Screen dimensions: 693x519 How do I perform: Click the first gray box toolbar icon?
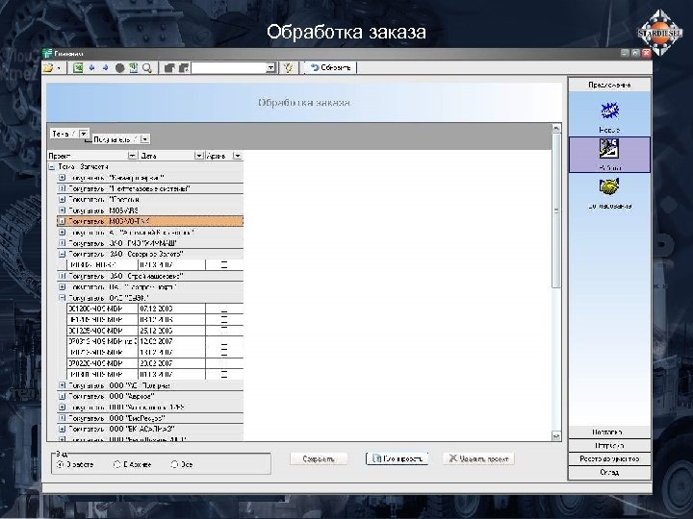coord(169,68)
